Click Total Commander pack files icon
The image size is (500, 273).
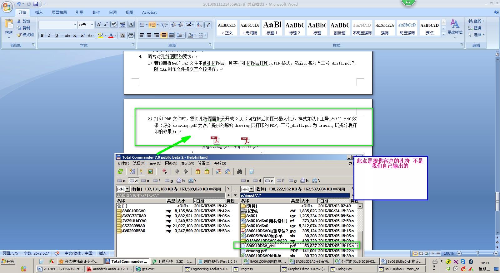coord(198,171)
